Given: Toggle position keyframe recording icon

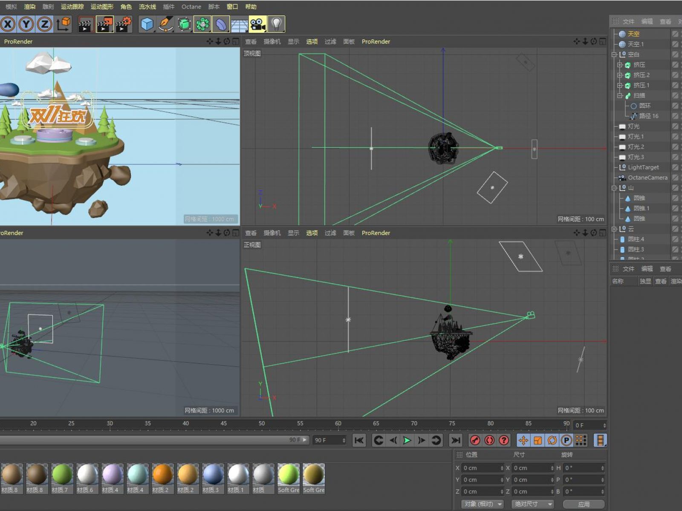Looking at the screenshot, I should point(523,440).
